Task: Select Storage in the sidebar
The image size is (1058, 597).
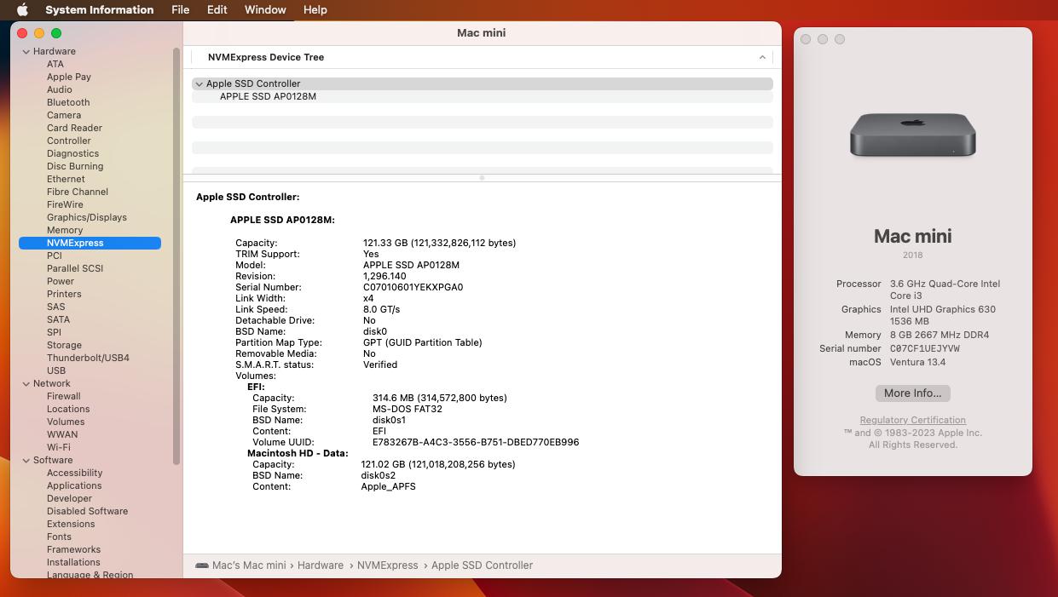Action: coord(65,345)
